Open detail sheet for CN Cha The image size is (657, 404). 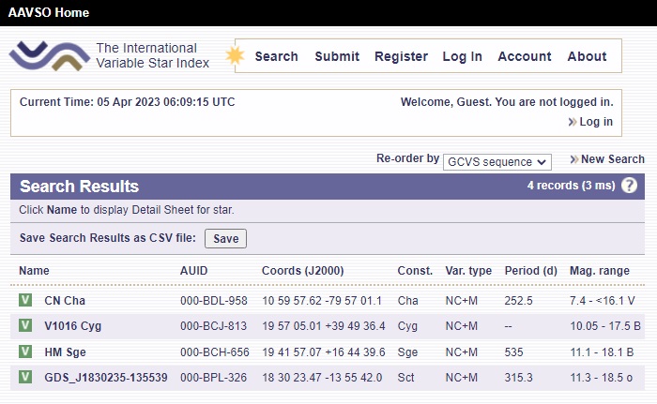click(65, 301)
